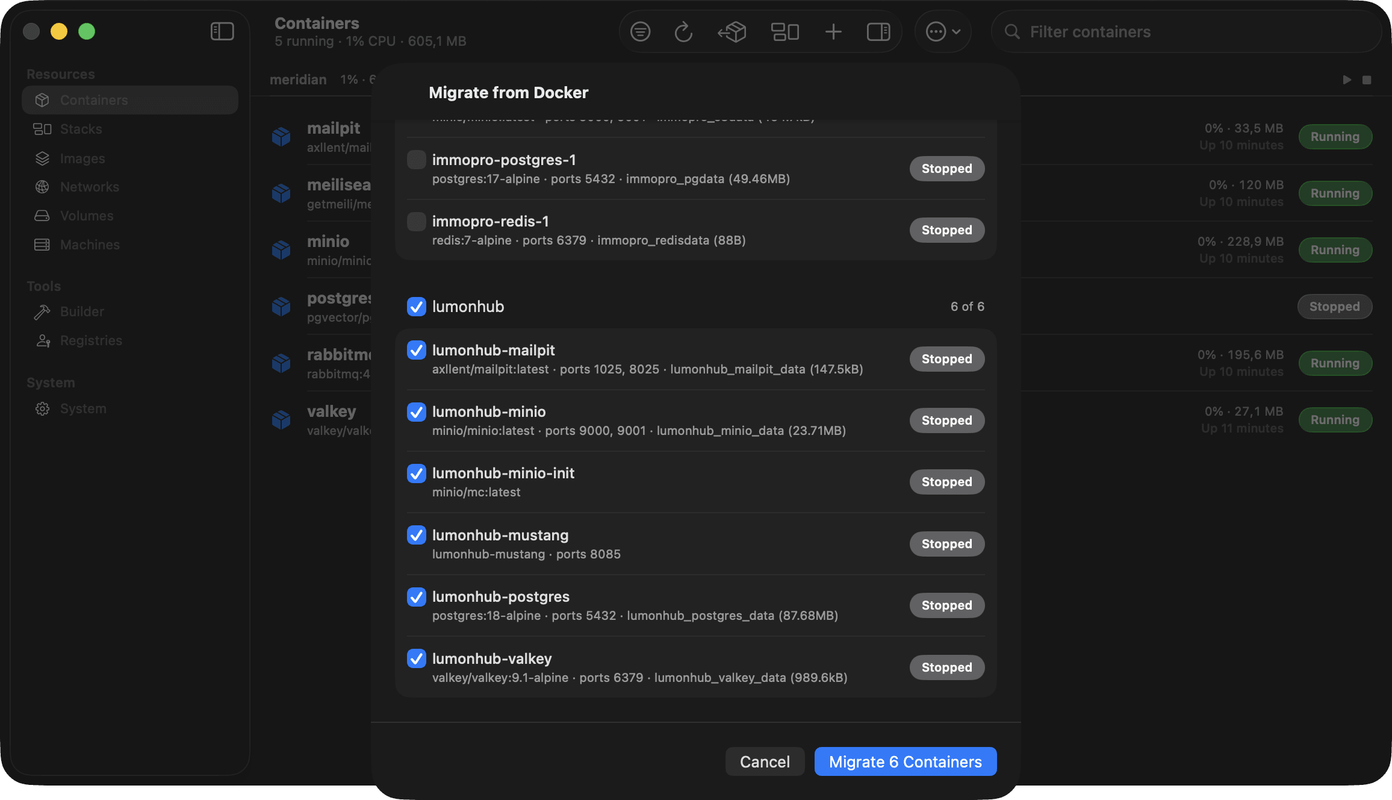The image size is (1392, 800).
Task: Add a new container with plus icon
Action: 833,31
